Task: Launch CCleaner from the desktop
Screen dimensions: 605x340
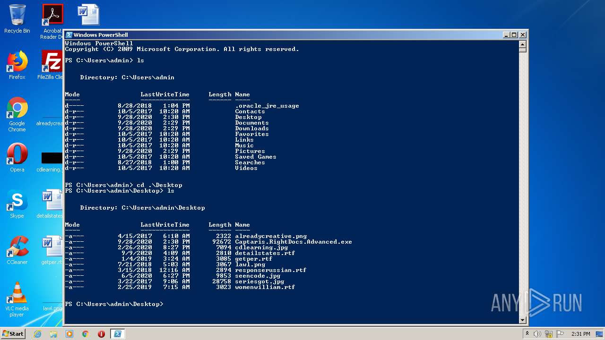Action: 17,250
